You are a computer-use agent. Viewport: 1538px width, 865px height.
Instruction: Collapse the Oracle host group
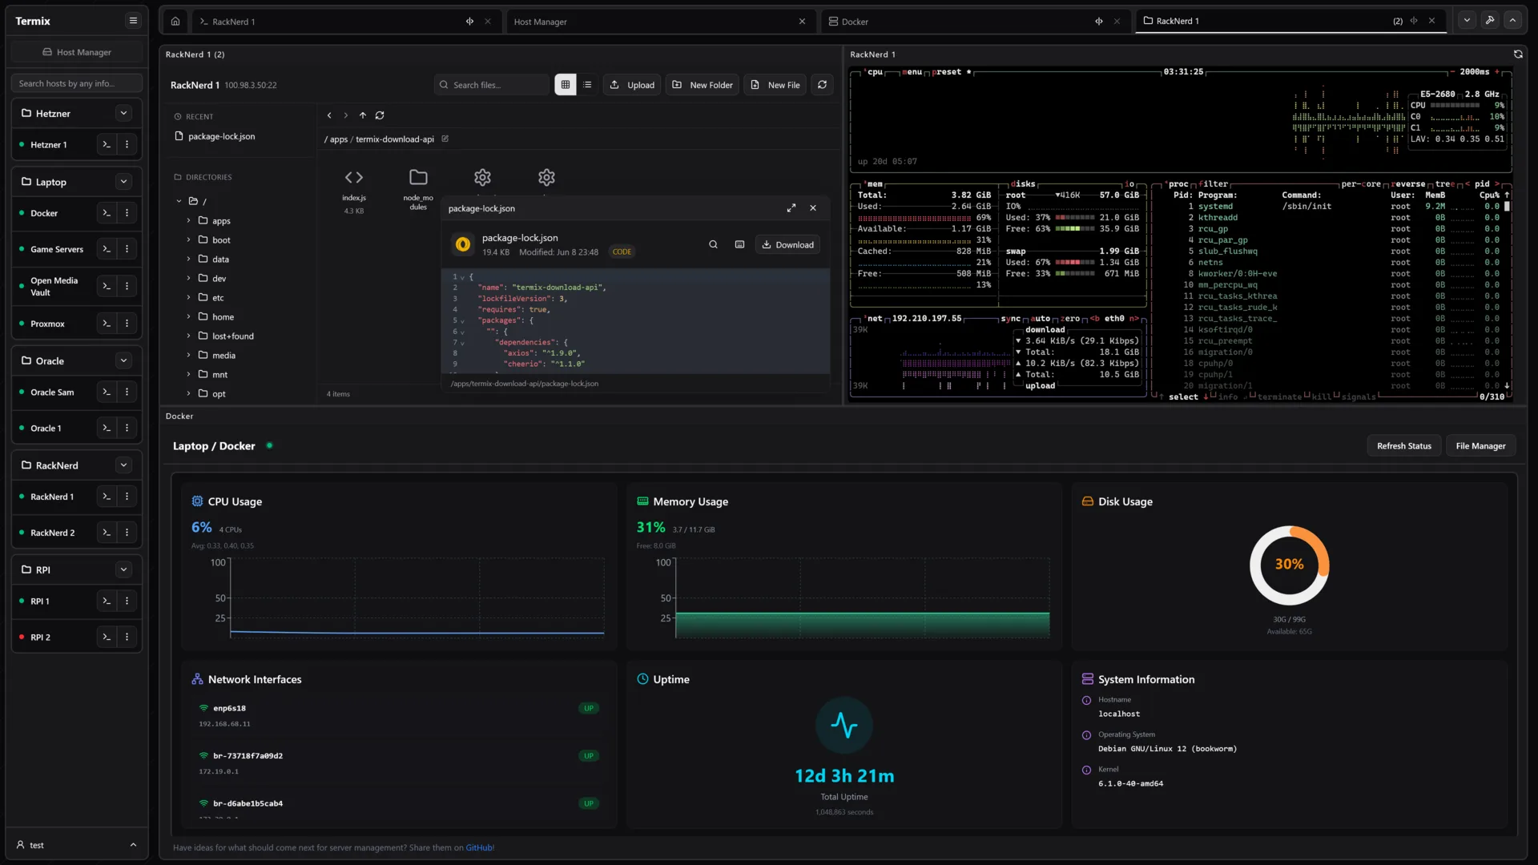pyautogui.click(x=123, y=360)
